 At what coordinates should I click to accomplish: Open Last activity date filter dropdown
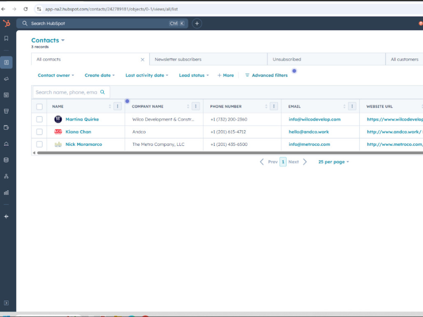(147, 75)
